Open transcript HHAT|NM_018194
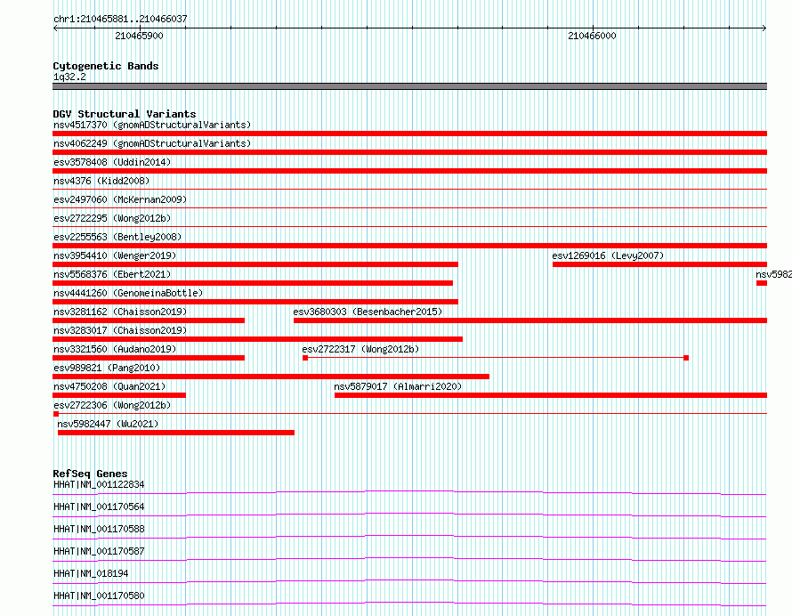The width and height of the screenshot is (792, 616). coord(91,573)
